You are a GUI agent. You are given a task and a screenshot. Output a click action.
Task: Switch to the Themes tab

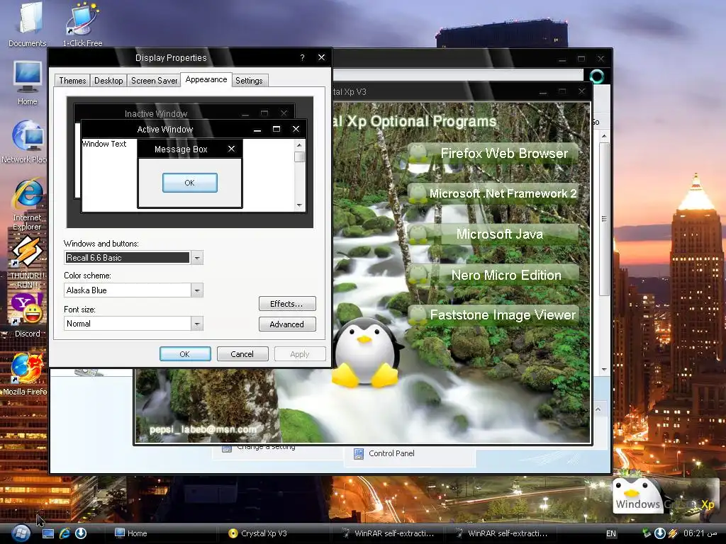point(72,81)
